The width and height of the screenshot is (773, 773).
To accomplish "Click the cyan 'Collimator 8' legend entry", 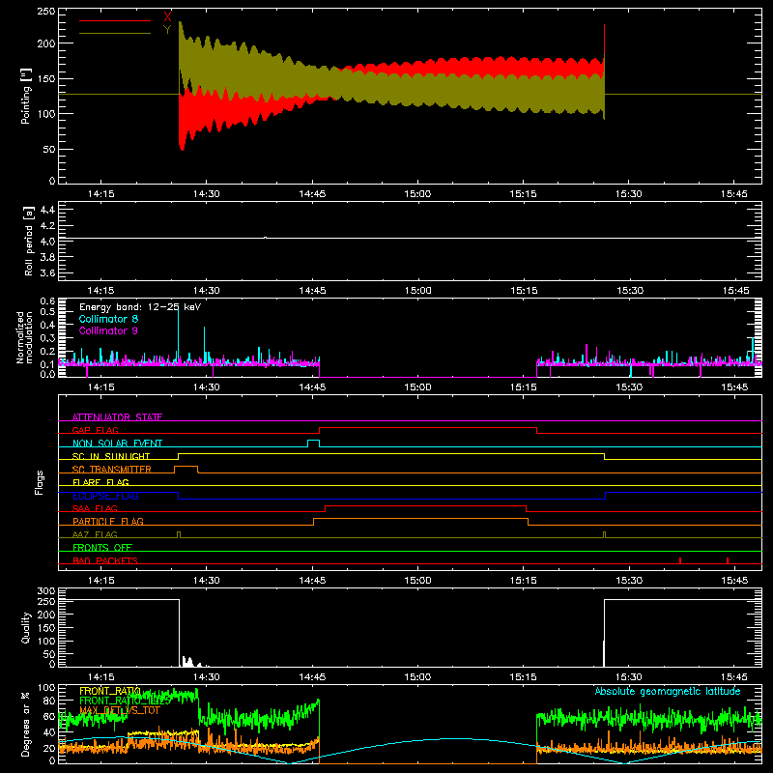I will click(x=108, y=319).
